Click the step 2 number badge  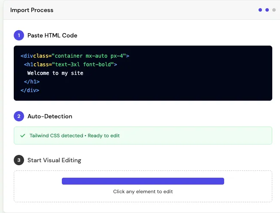19,116
